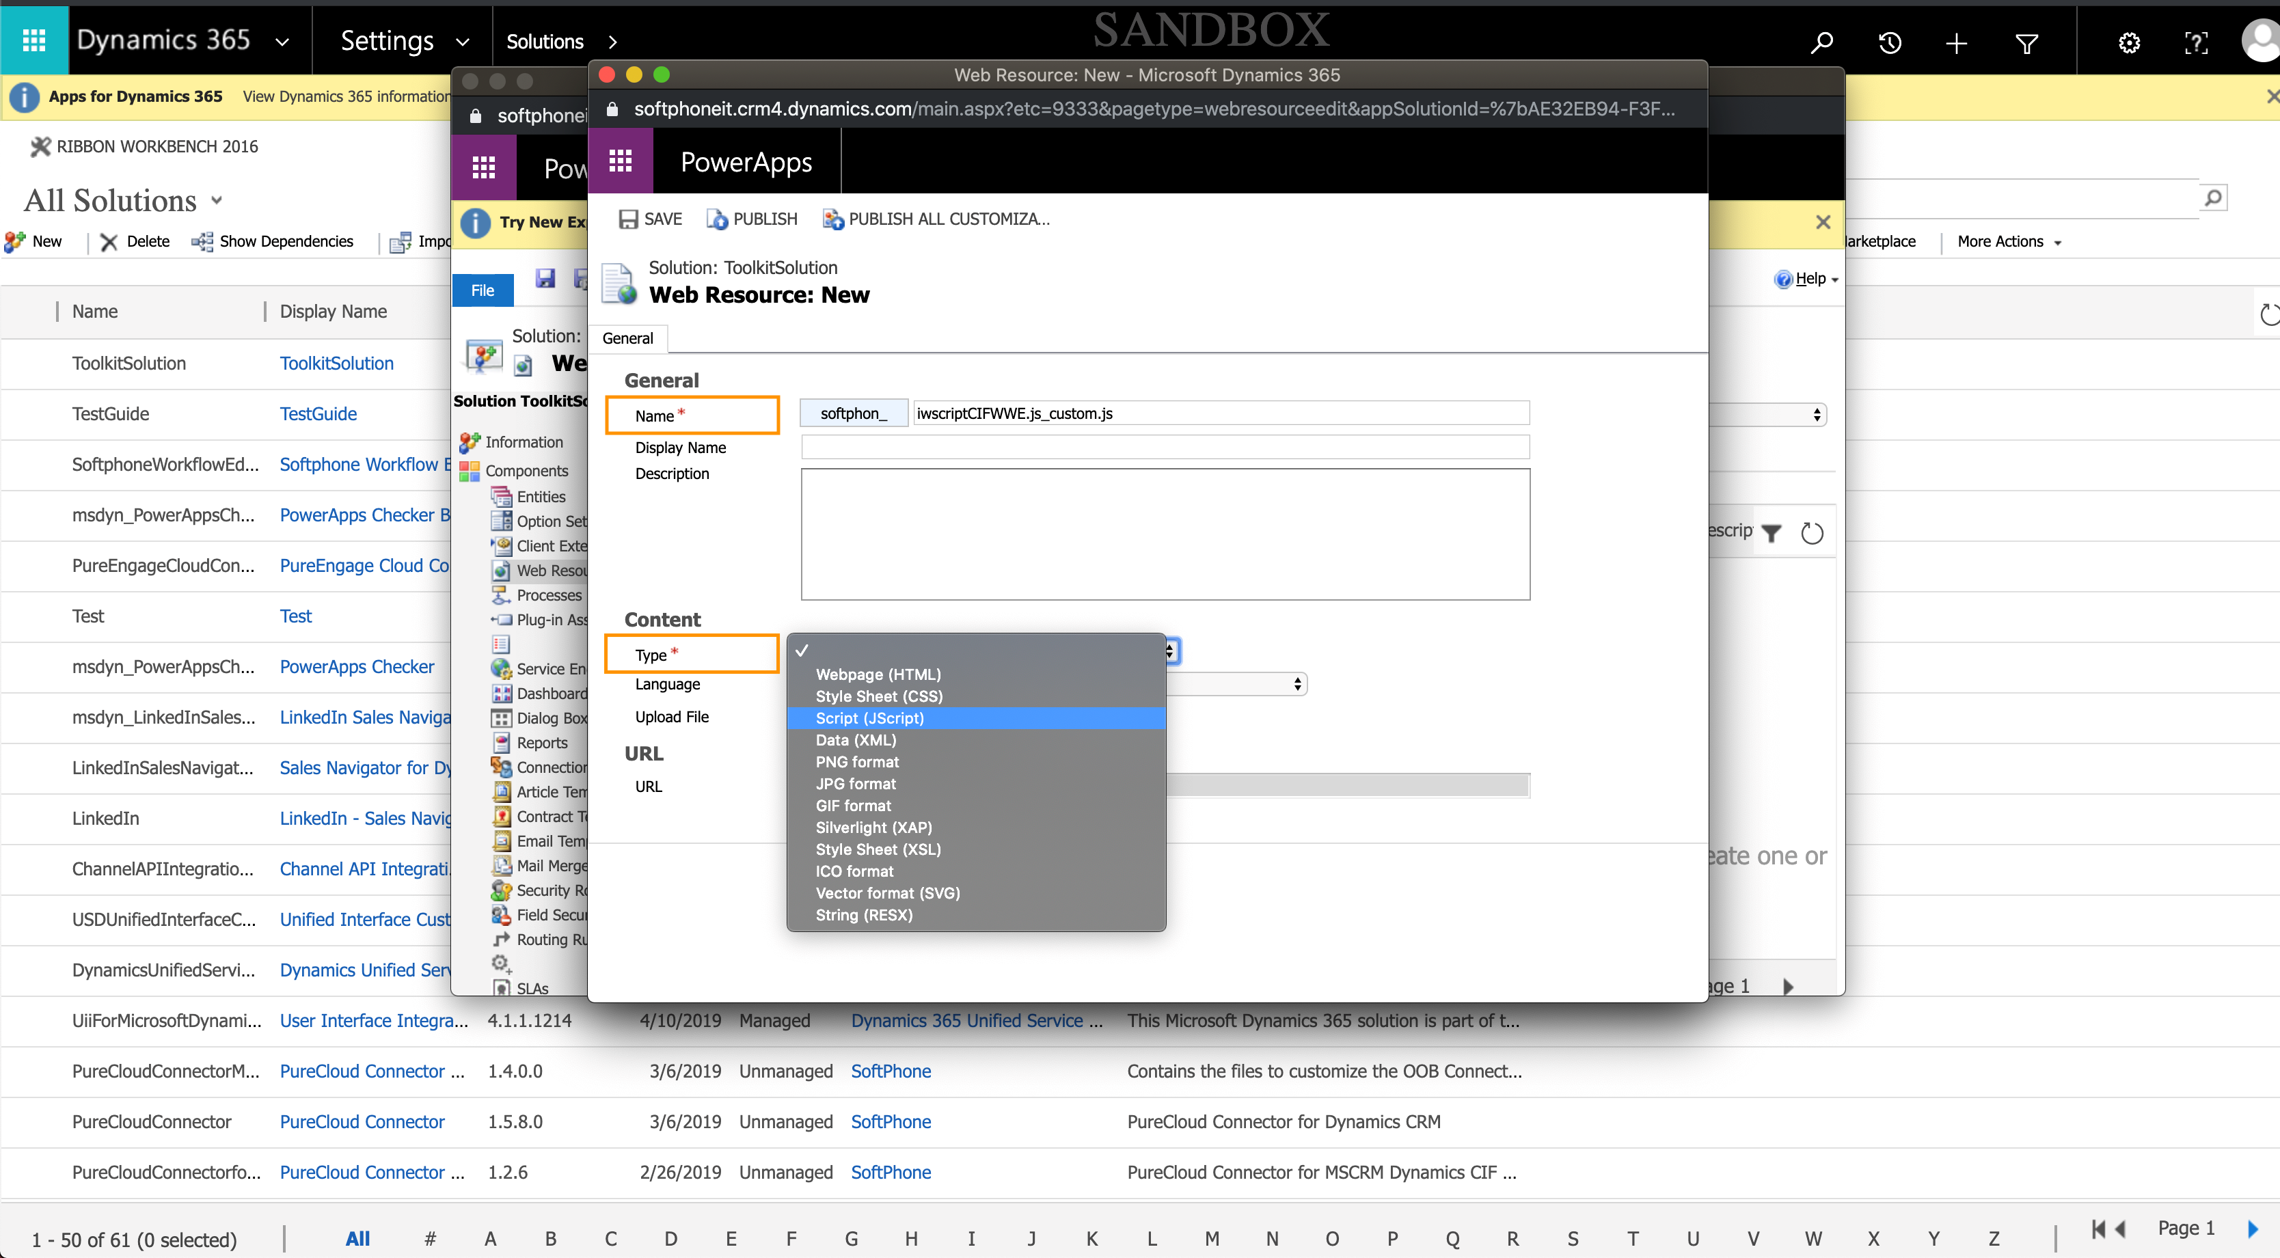Select Webpage (HTML) from type list
The width and height of the screenshot is (2280, 1258).
click(976, 674)
